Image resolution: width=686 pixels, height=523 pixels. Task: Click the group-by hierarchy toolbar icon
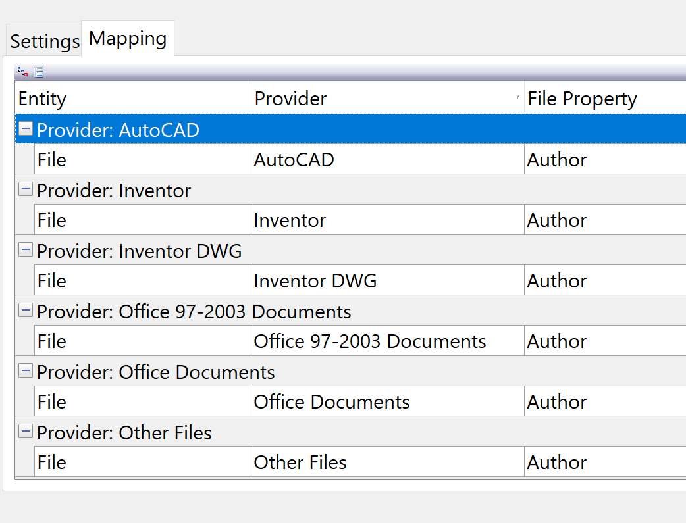(22, 72)
